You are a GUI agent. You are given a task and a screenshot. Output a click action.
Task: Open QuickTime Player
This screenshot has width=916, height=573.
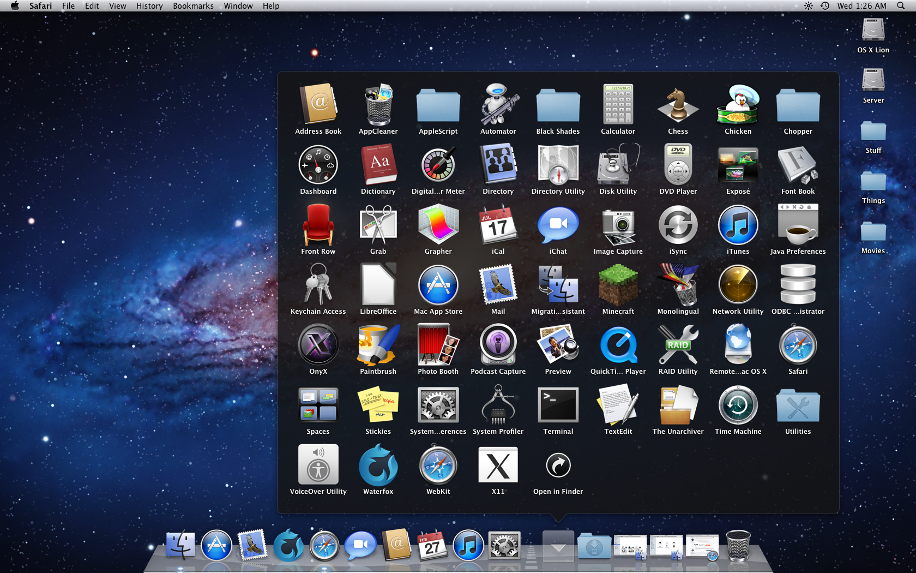[x=618, y=344]
